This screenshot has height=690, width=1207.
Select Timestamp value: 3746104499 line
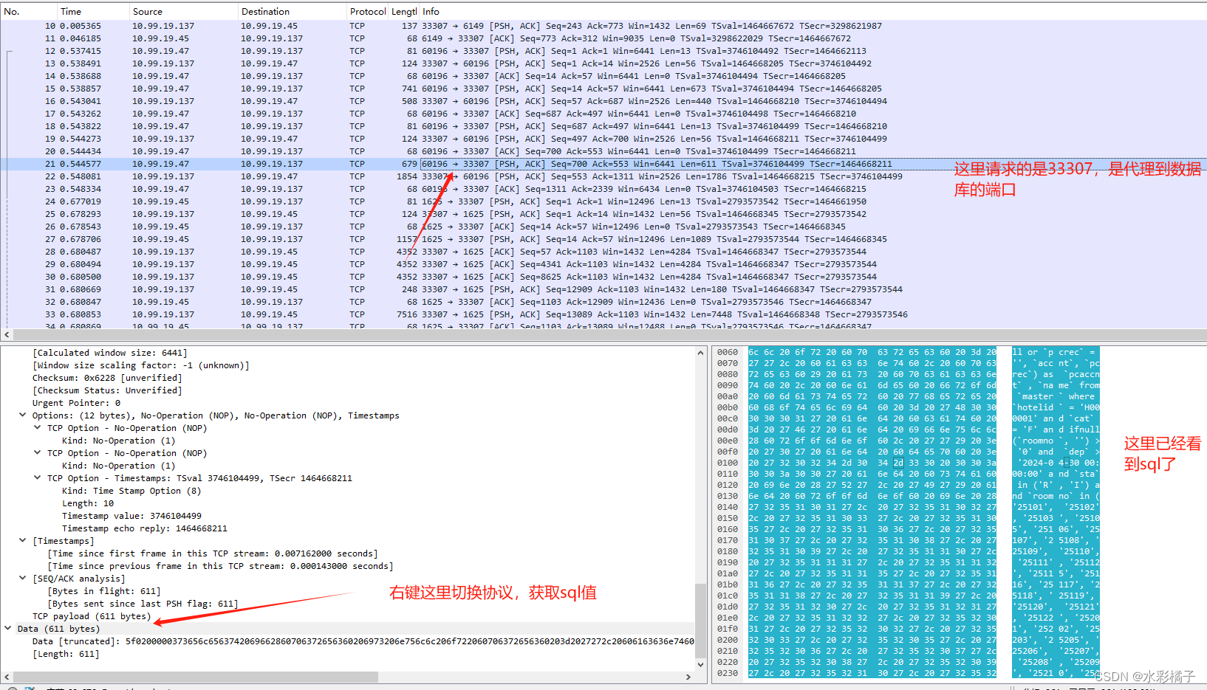pos(131,516)
